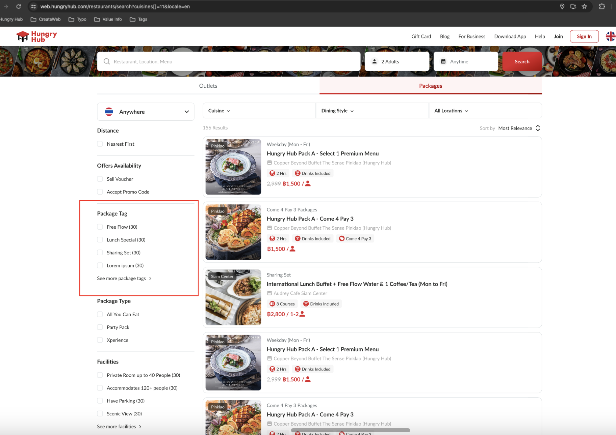616x435 pixels.
Task: Switch to the Outlets tab
Action: pos(208,86)
